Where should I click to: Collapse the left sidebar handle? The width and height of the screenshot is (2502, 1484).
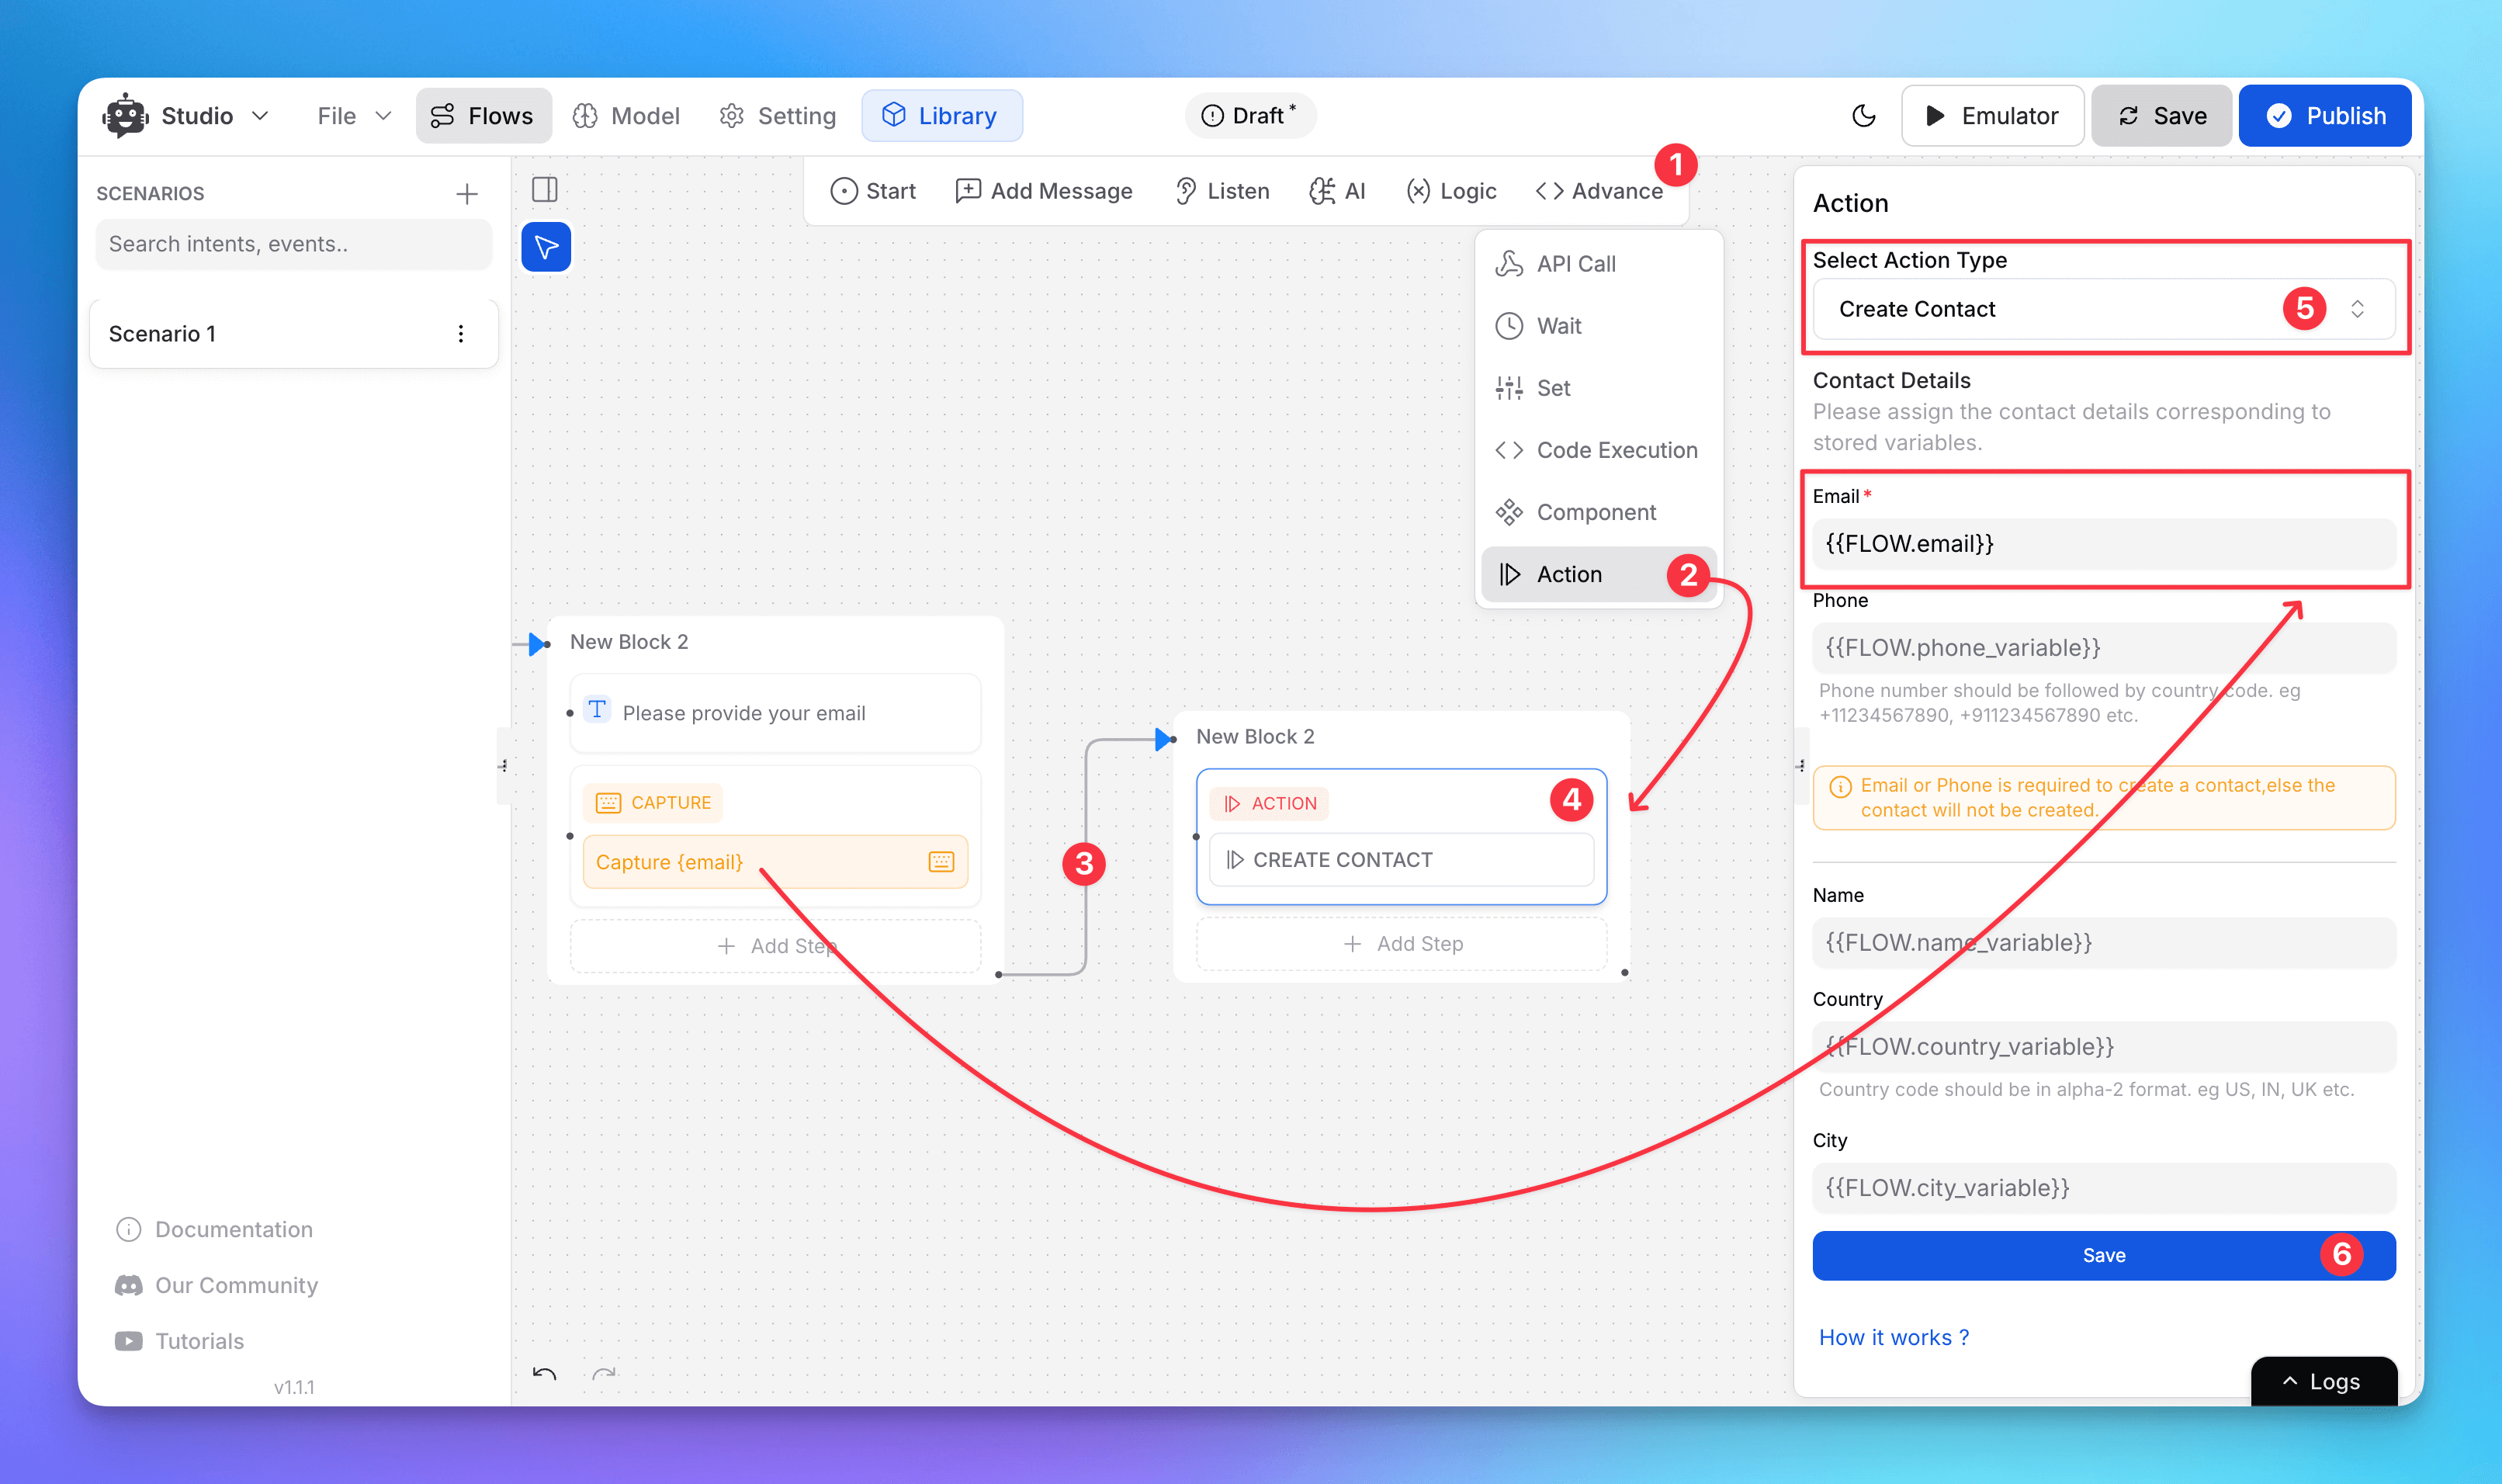pos(504,766)
